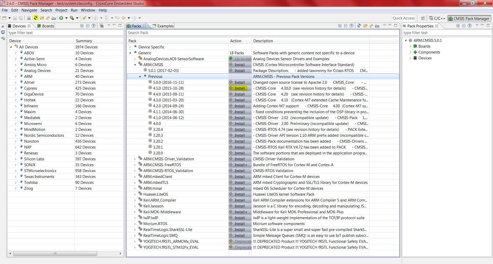Click the Quick Access field
The height and width of the screenshot is (264, 493).
tap(404, 18)
